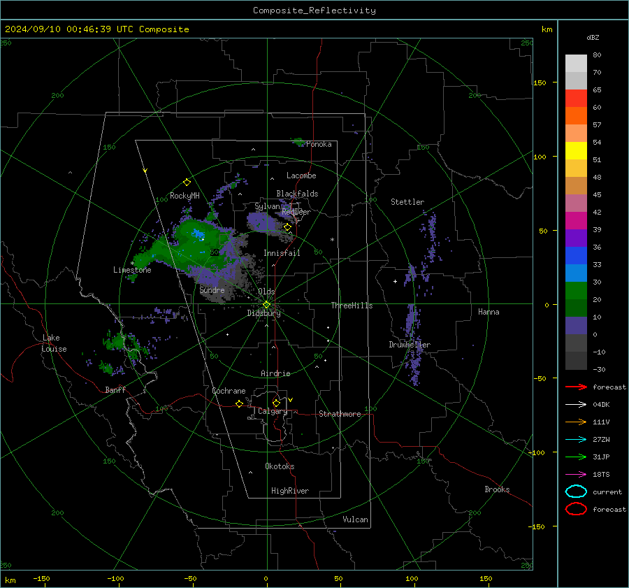Screen dimensions: 629x588
Task: Click the Didsbury city label
Action: pos(263,313)
